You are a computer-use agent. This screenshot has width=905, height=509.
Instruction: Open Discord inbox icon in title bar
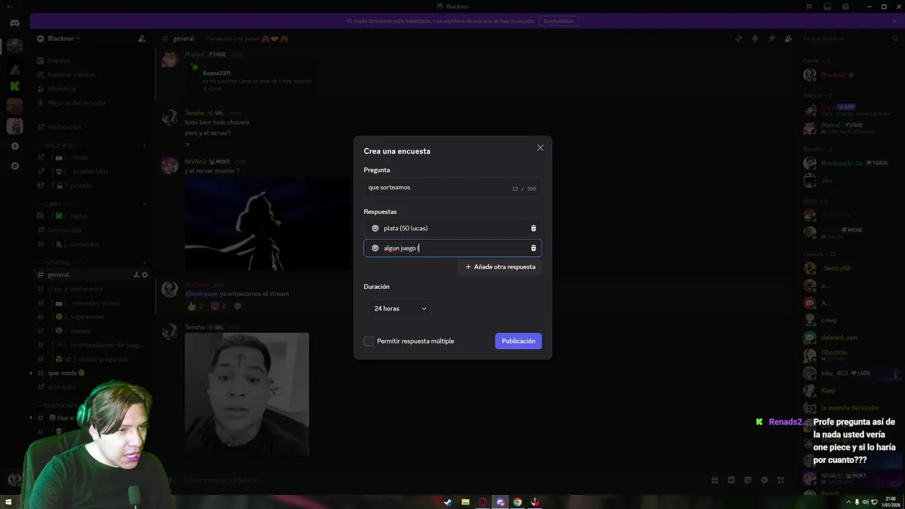click(827, 6)
